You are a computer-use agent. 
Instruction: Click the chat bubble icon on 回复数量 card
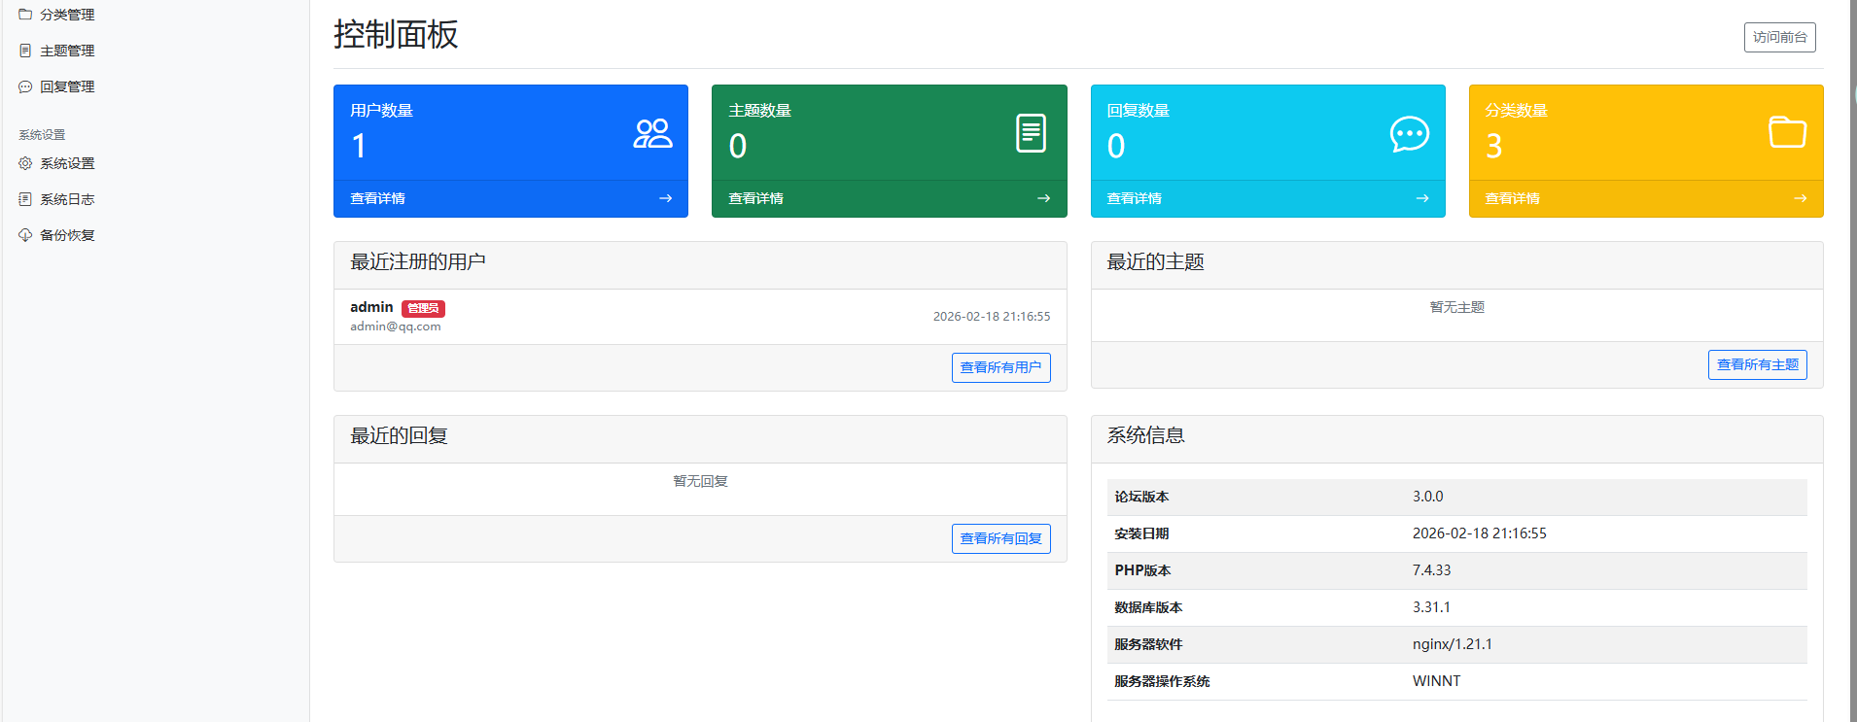point(1409,133)
